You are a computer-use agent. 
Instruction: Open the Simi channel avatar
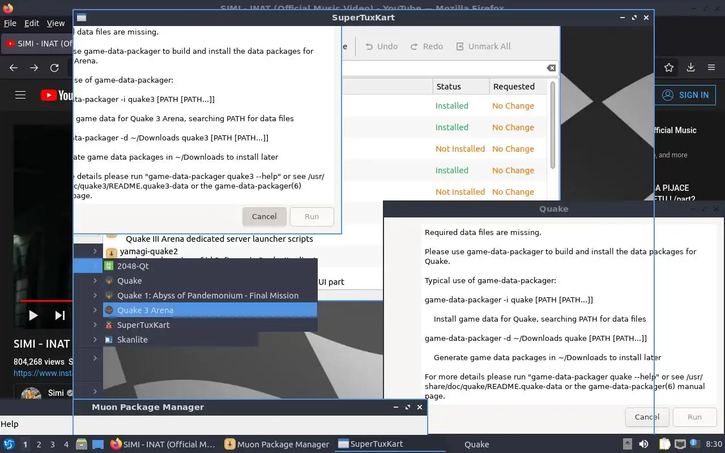coord(31,394)
